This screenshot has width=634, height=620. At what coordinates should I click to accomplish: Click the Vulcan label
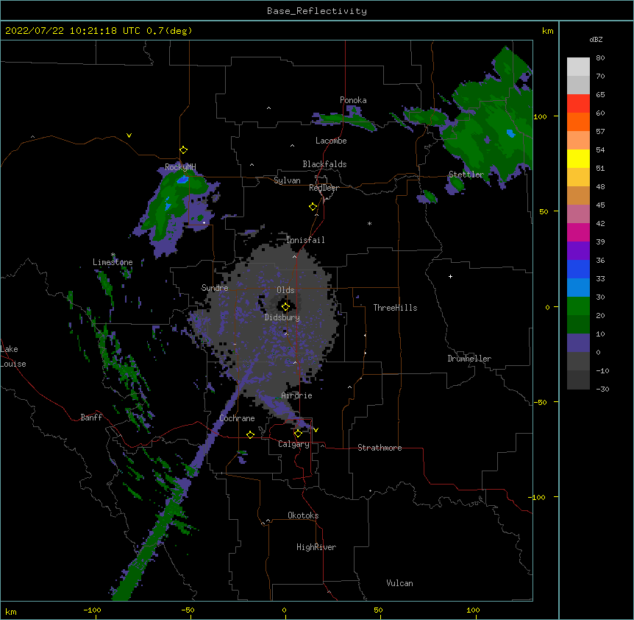[x=399, y=583]
